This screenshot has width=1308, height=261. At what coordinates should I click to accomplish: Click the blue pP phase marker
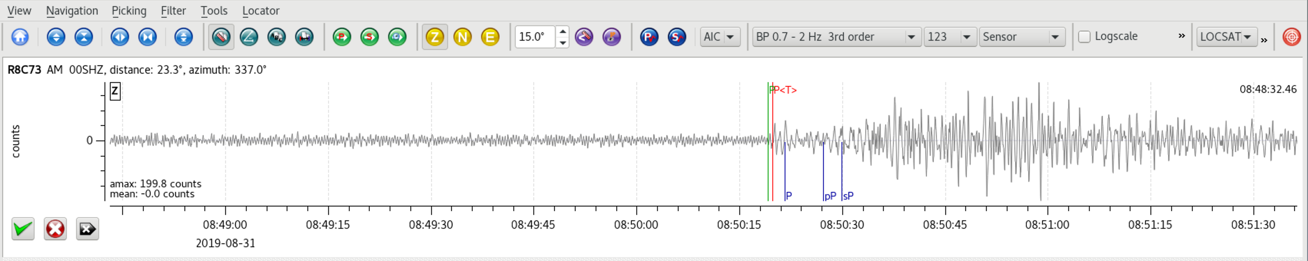tap(830, 196)
